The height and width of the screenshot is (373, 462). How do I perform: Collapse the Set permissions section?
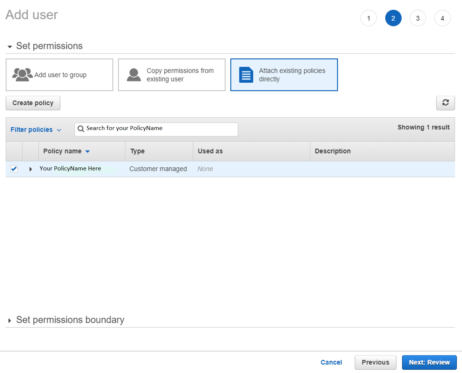pos(9,46)
